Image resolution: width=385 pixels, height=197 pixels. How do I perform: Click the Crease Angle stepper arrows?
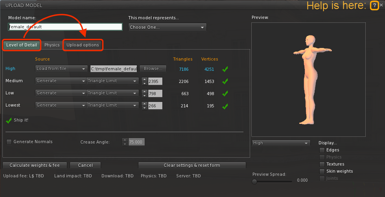coord(125,142)
